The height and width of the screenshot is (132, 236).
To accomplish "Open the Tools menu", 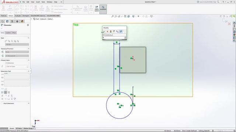I will point(43,2).
